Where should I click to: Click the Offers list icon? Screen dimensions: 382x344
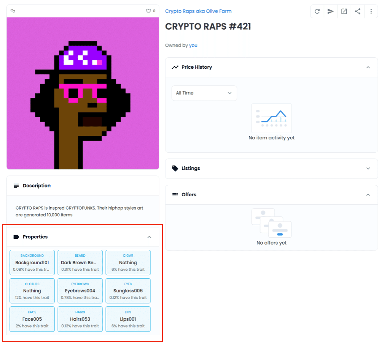click(x=175, y=195)
